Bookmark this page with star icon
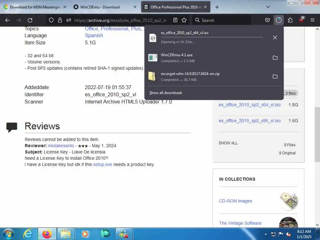The width and height of the screenshot is (320, 240). coord(184,20)
